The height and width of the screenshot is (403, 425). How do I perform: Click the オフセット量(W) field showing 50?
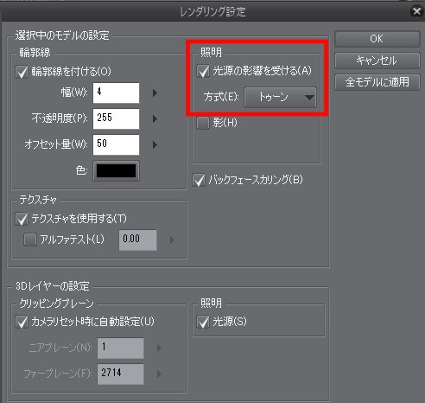pyautogui.click(x=116, y=144)
